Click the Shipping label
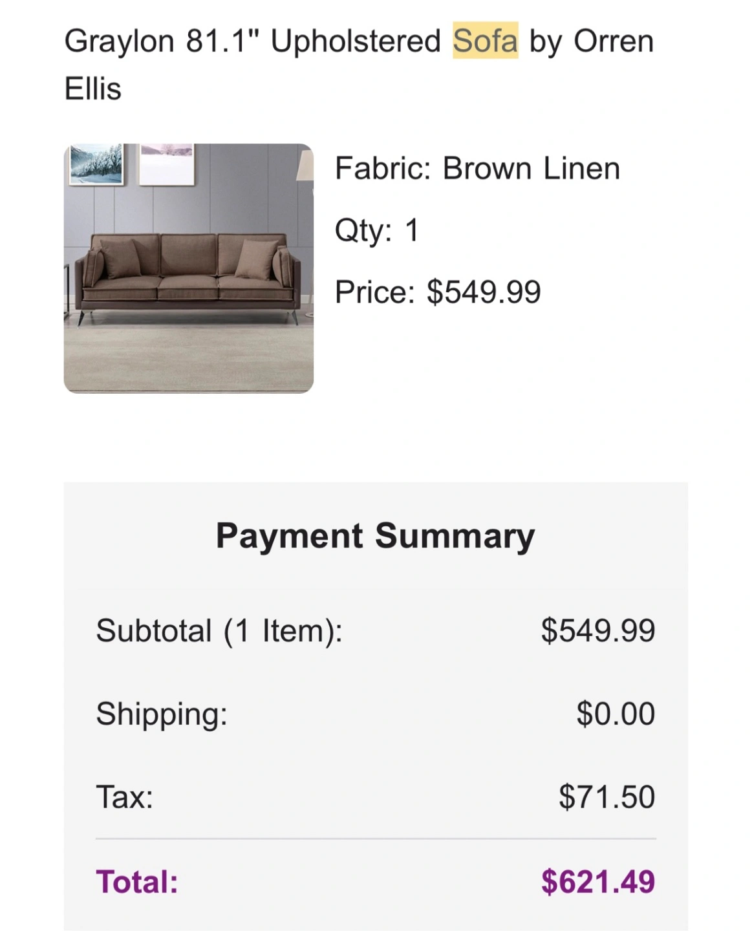 [x=162, y=714]
